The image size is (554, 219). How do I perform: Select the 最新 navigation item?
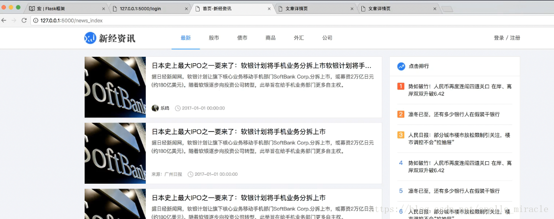(x=186, y=38)
